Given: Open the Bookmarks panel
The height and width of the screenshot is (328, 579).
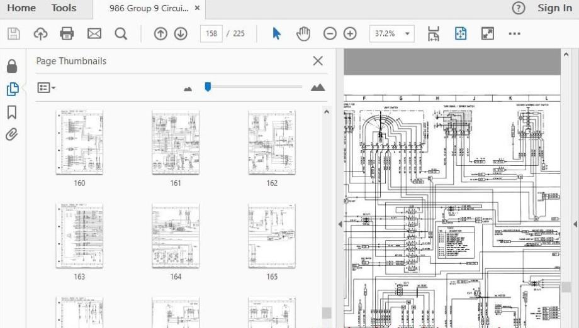Looking at the screenshot, I should click(11, 112).
